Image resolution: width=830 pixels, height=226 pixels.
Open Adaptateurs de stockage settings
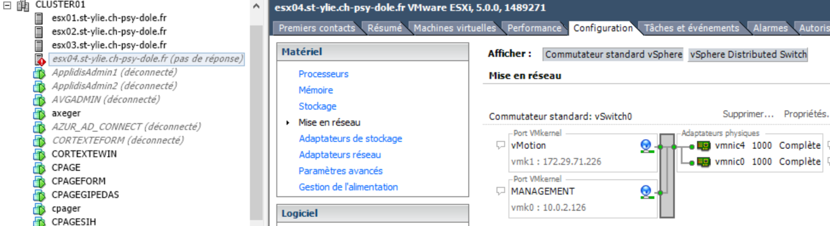point(350,139)
